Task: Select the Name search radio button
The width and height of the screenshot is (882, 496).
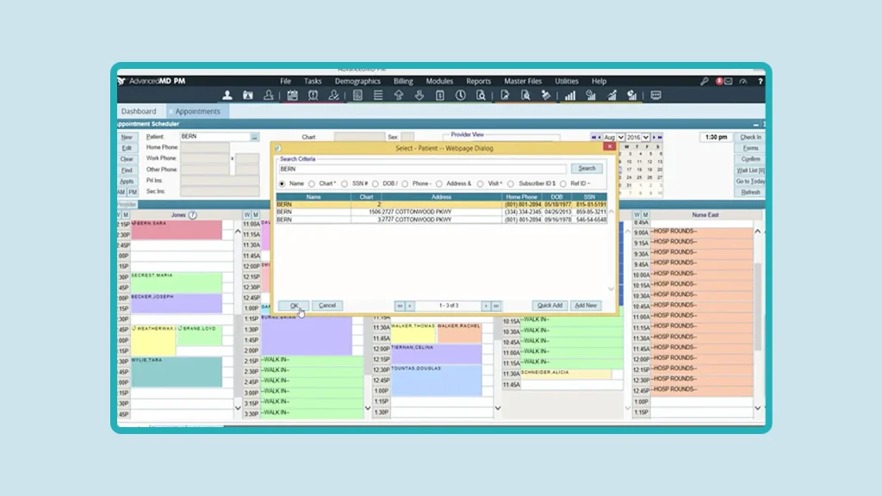Action: click(x=282, y=183)
